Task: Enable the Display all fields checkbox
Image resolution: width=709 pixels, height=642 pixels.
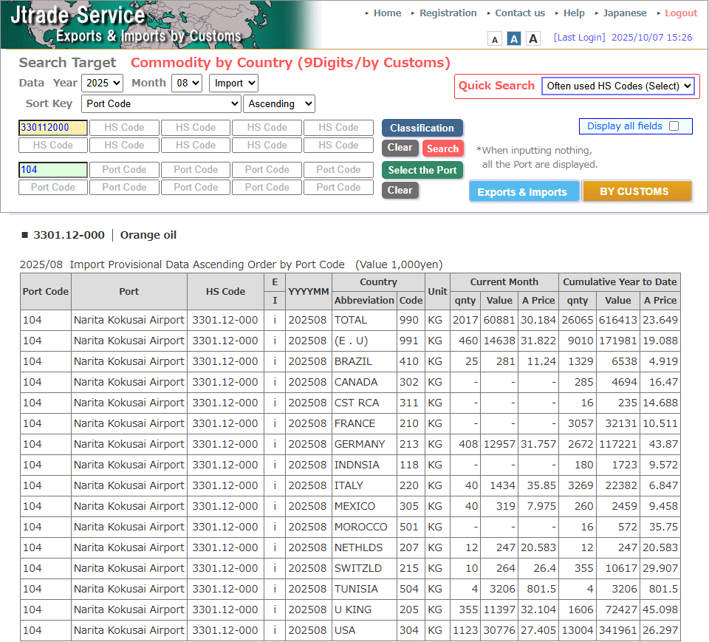Action: (x=674, y=126)
